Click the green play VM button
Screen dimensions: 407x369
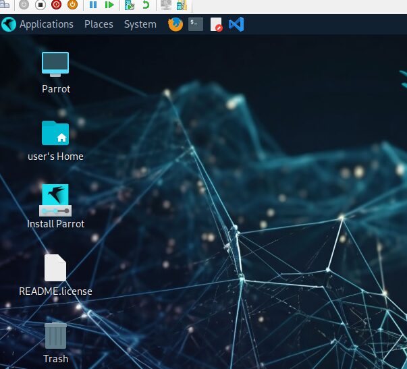tap(109, 5)
